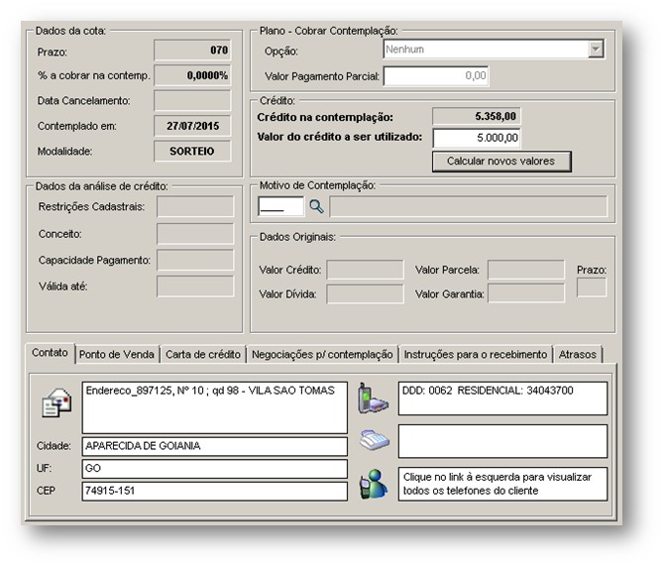The height and width of the screenshot is (567, 664).
Task: Click the Contemplado em date 27/07/2015
Action: click(x=192, y=126)
